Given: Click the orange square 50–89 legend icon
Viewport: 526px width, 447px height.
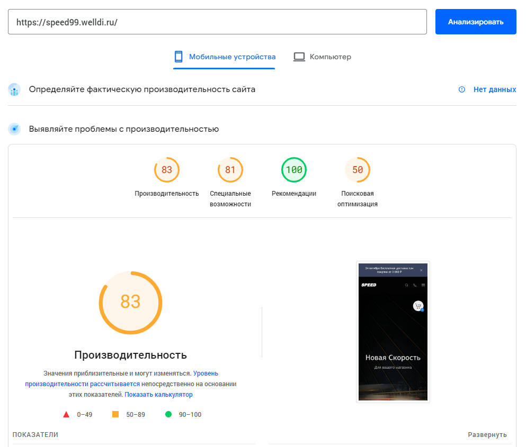Looking at the screenshot, I should click(x=115, y=415).
